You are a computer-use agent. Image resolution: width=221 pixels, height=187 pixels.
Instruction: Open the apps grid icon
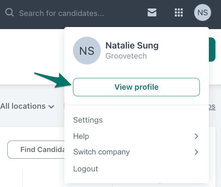click(x=178, y=13)
